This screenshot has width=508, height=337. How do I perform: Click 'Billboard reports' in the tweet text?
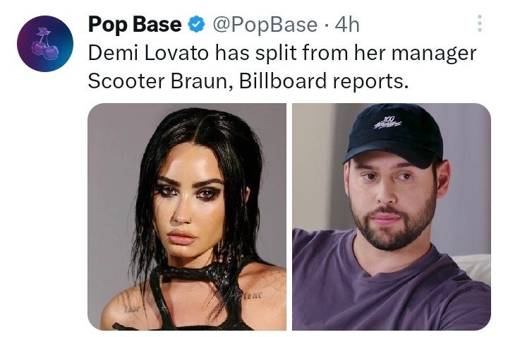(323, 81)
